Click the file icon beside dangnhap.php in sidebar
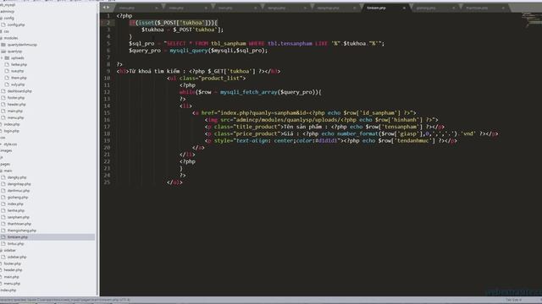Screen dimensions: 542x304 [x=3, y=184]
